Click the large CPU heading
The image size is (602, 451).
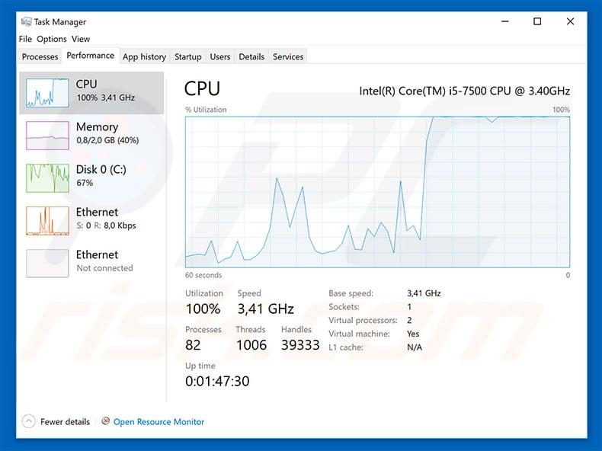(202, 88)
